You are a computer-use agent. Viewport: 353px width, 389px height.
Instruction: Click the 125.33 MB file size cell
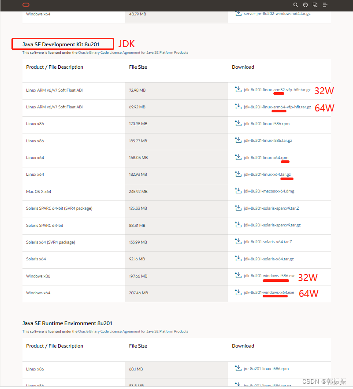[x=176, y=208]
